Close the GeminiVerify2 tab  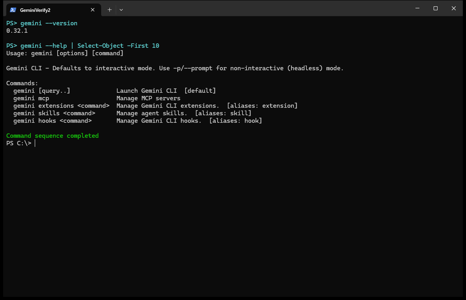[93, 10]
